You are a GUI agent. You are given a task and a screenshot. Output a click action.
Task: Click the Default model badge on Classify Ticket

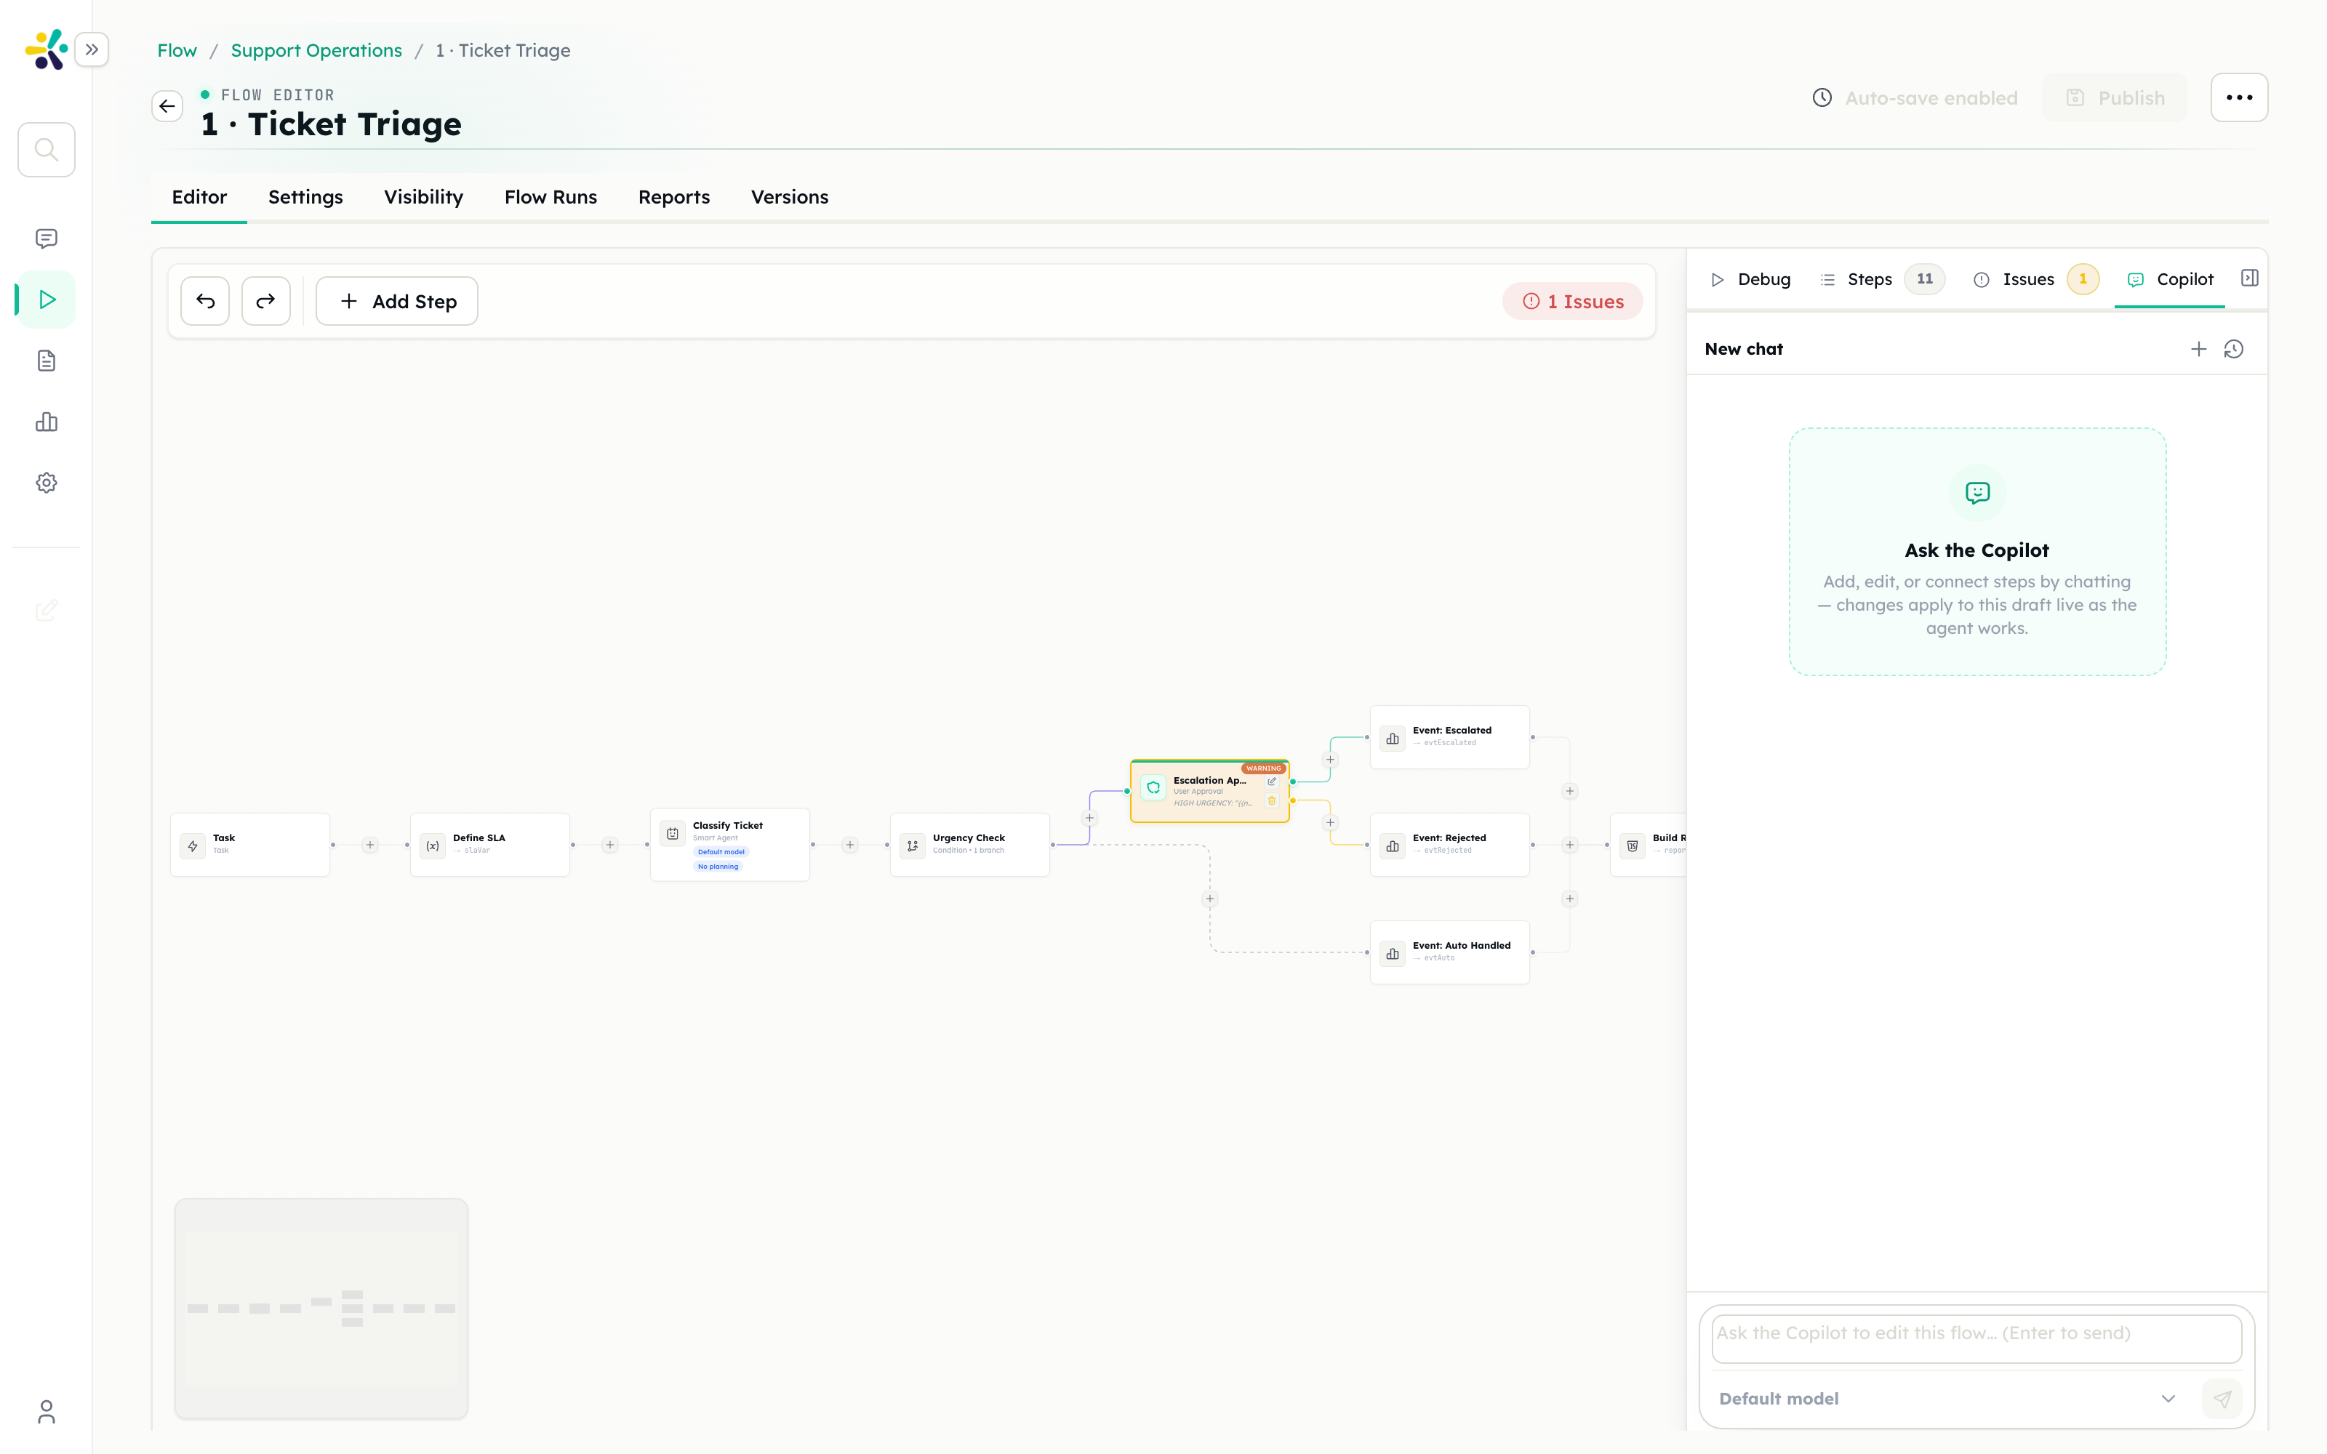point(721,852)
